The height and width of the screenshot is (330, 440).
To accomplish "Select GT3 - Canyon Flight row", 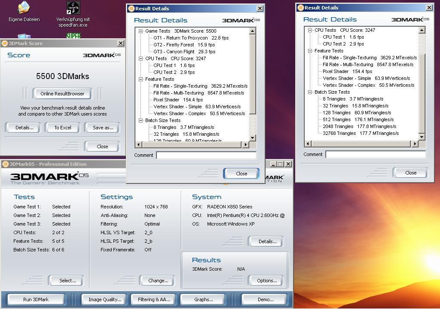I will (x=184, y=52).
